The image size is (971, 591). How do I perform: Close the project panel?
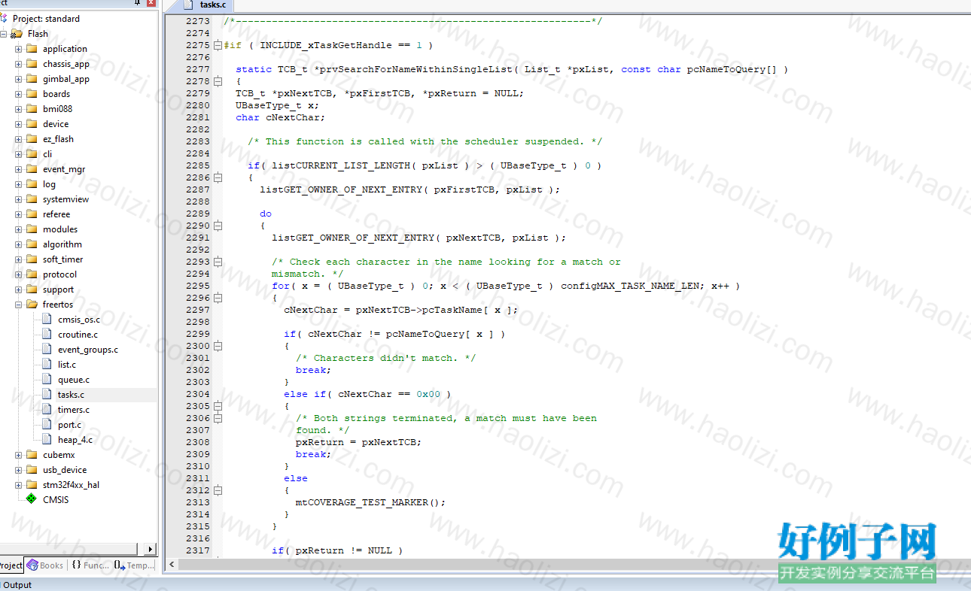tap(151, 2)
